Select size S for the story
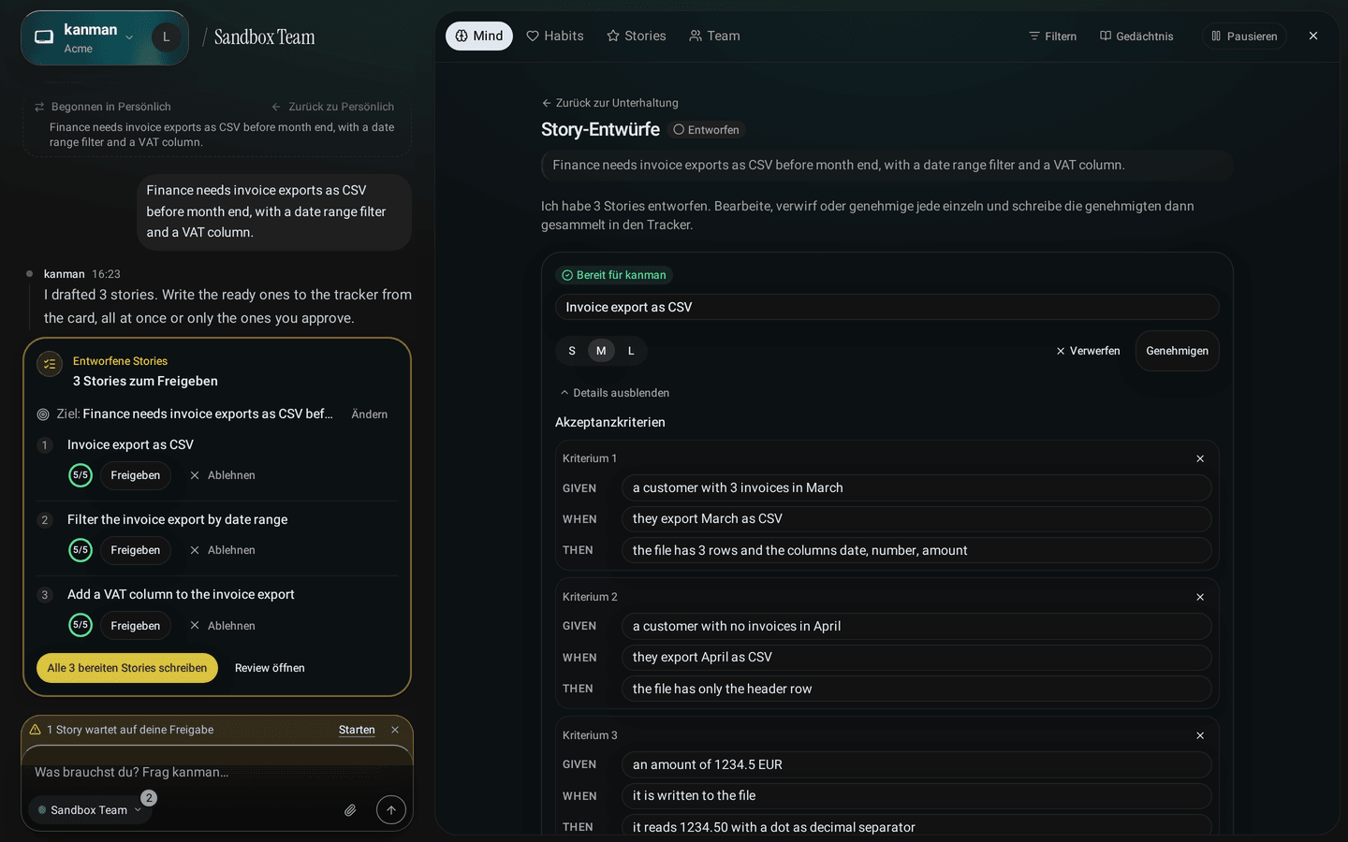Image resolution: width=1348 pixels, height=842 pixels. click(x=572, y=351)
